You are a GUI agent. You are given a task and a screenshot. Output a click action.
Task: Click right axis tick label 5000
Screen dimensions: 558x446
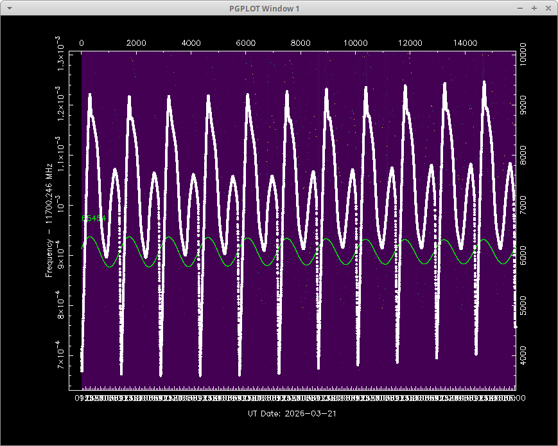tap(523, 306)
